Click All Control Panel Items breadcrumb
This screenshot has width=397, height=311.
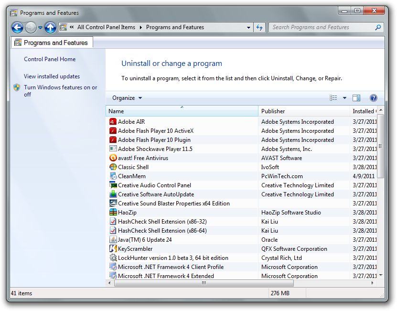[x=106, y=27]
